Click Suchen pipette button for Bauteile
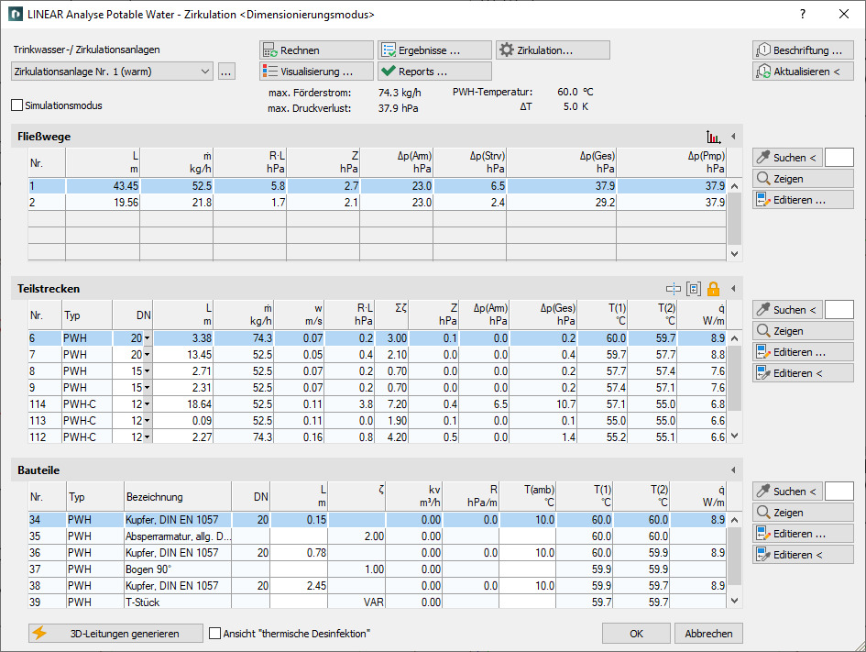This screenshot has width=866, height=652. click(787, 492)
